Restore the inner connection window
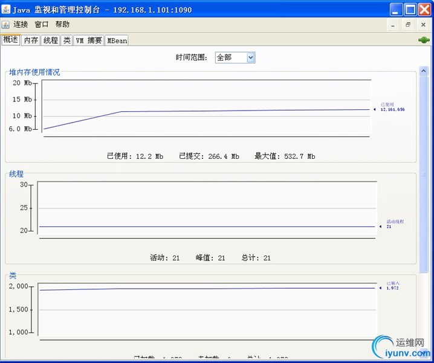This screenshot has width=434, height=363. coord(408,25)
